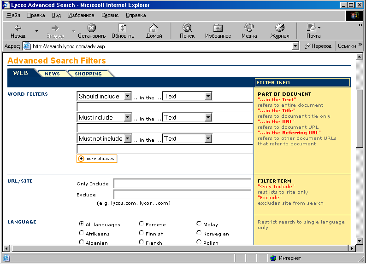Select the French radio button
366x264 pixels.
pos(141,242)
